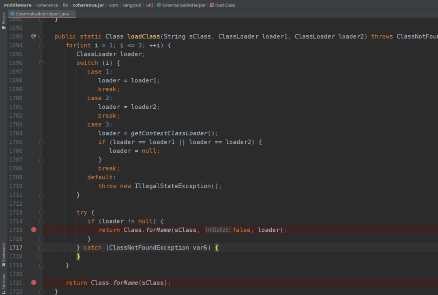Click 'ClassLoader loader;' declaration on line 1695

[111, 54]
